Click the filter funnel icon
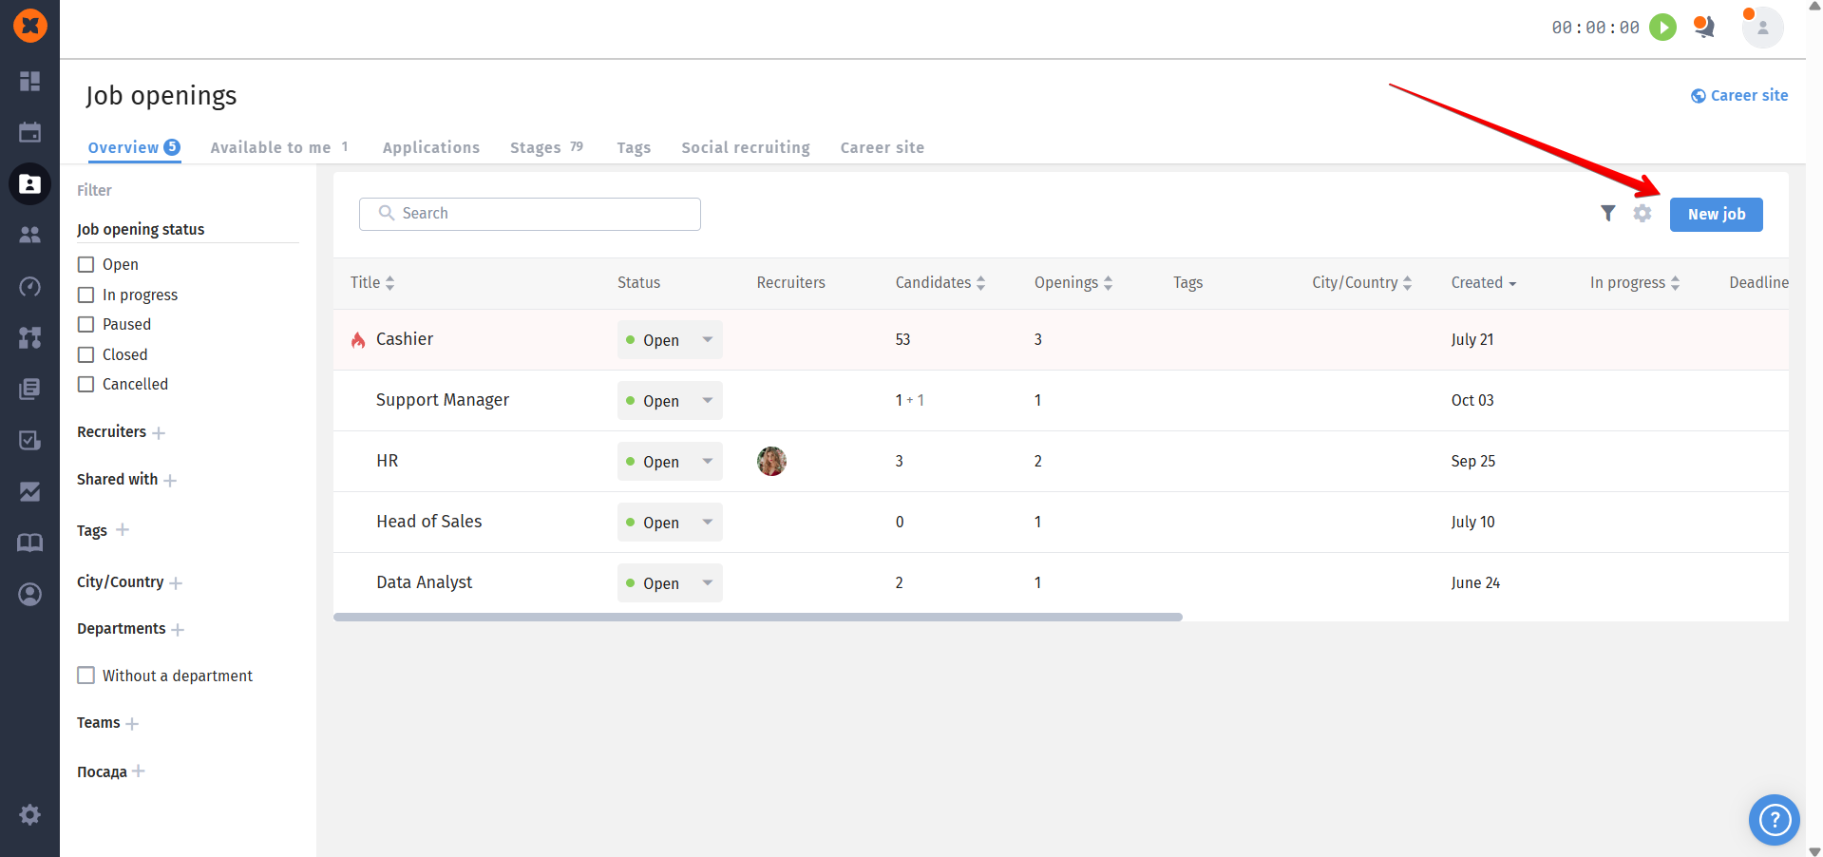This screenshot has height=857, width=1823. [x=1607, y=214]
